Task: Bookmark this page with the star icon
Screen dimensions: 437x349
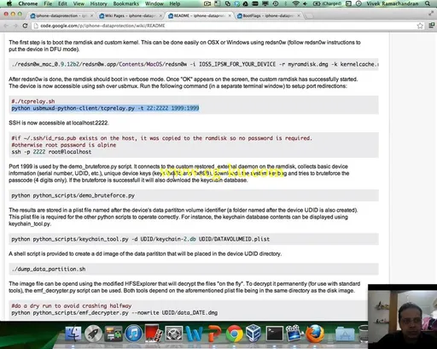Action: (420, 26)
